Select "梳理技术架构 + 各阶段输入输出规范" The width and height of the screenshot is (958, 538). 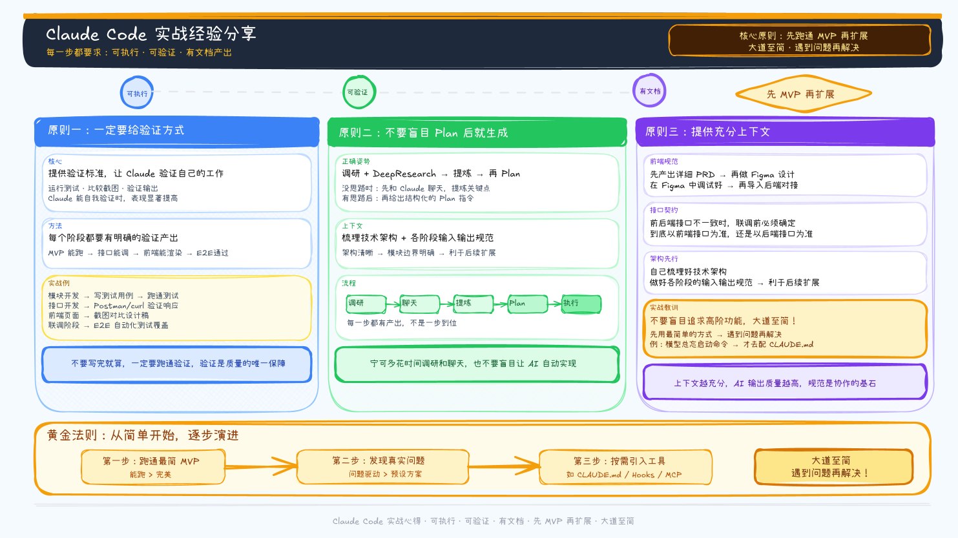tap(417, 238)
